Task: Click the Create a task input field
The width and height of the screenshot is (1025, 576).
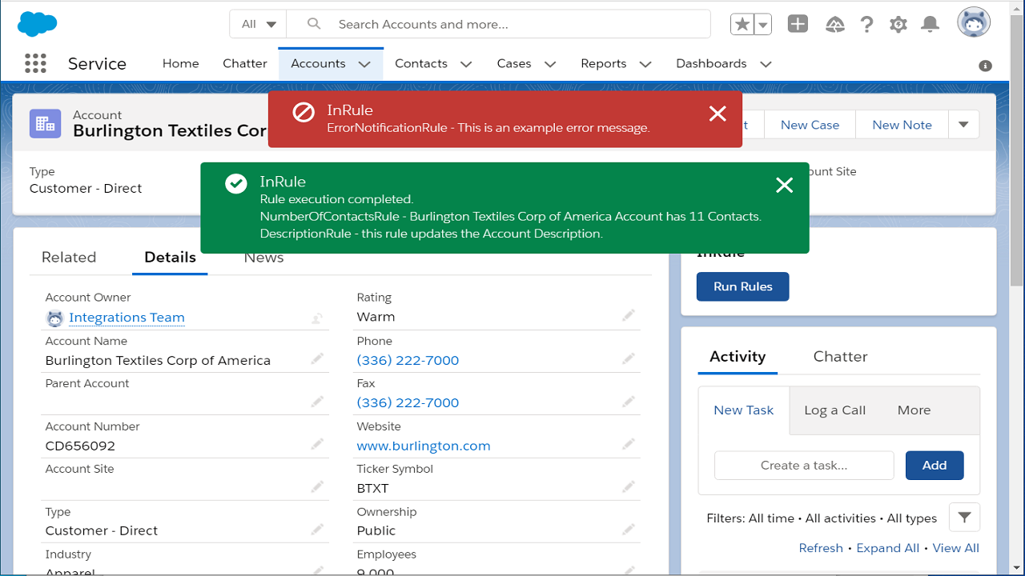Action: pyautogui.click(x=804, y=465)
